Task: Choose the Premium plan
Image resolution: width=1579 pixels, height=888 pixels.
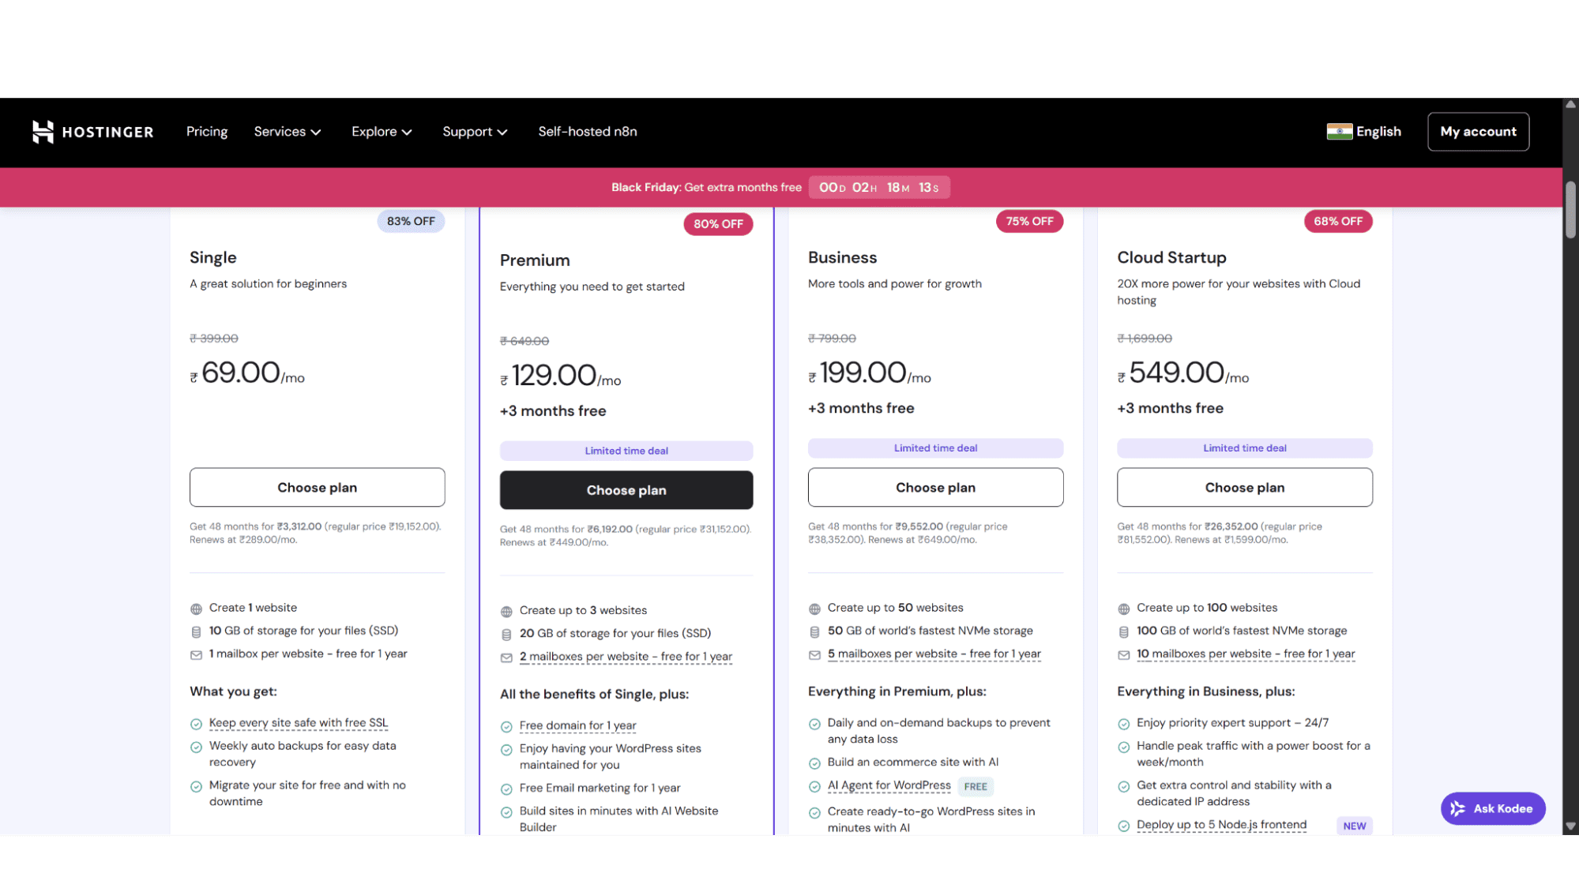Action: click(626, 490)
